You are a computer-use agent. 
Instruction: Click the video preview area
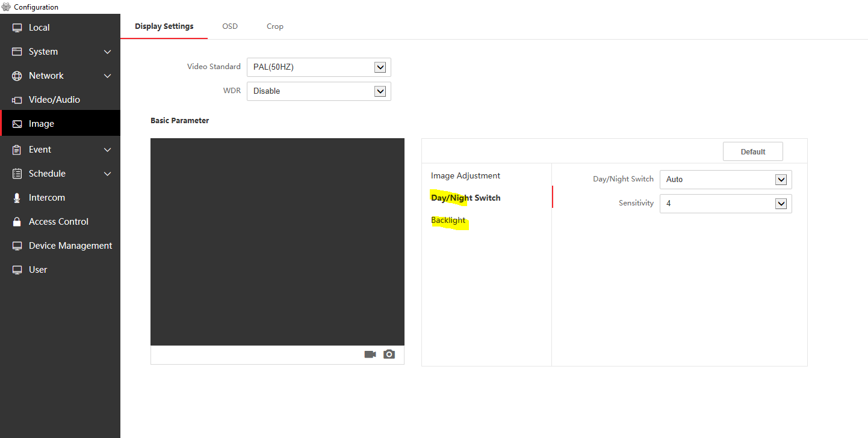(277, 242)
